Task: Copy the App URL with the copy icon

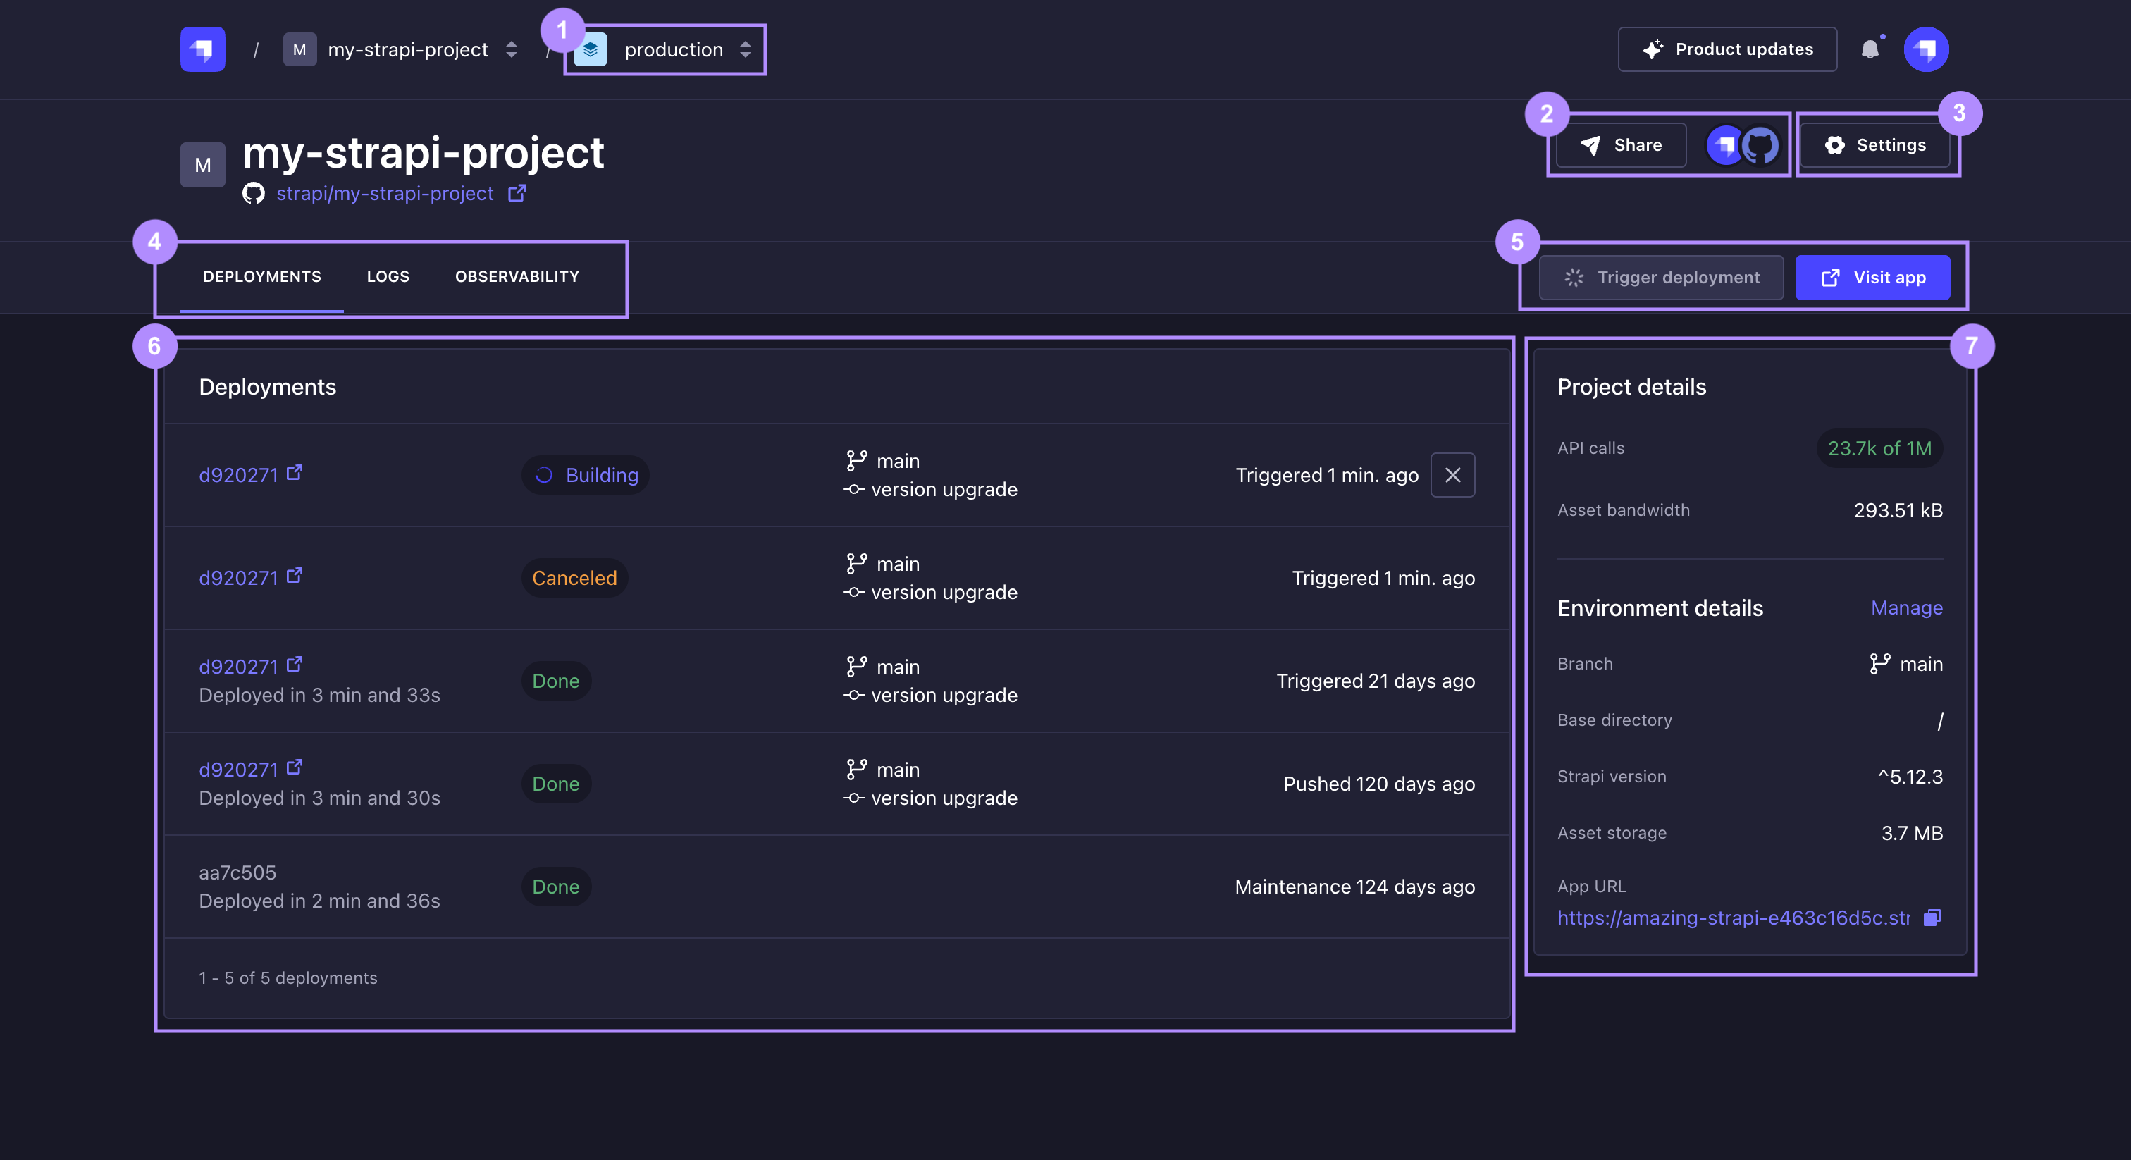Action: coord(1932,918)
